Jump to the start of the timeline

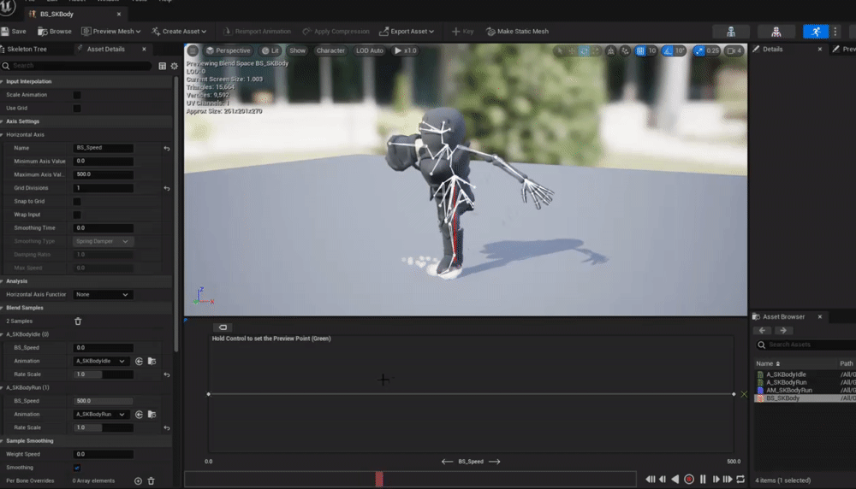[x=651, y=480]
